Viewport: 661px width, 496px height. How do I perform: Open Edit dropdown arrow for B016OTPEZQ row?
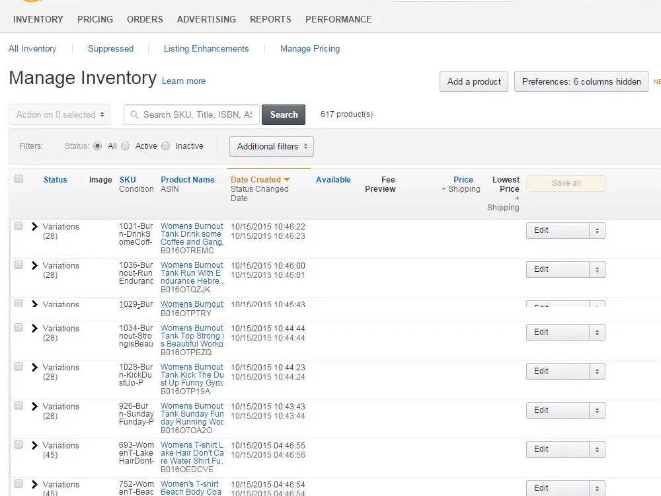pyautogui.click(x=597, y=333)
